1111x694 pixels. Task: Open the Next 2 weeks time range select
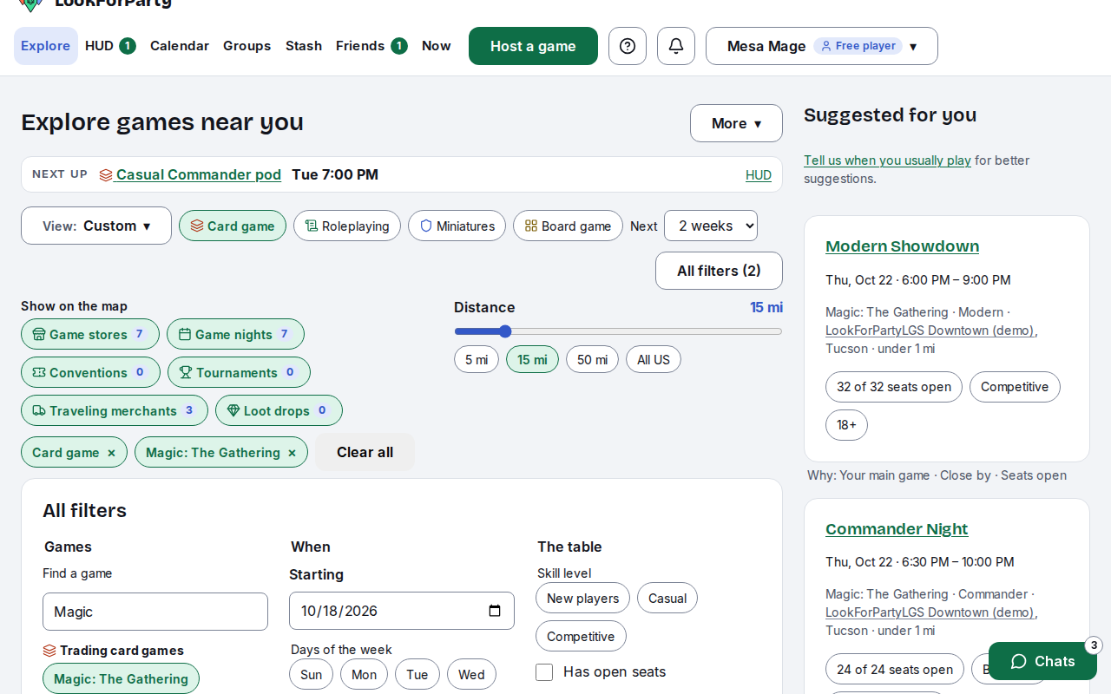[x=711, y=226]
